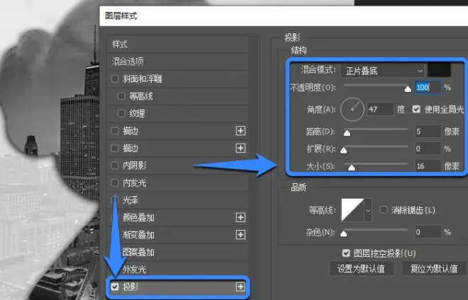Uncheck the 投影 effect checkbox
The height and width of the screenshot is (300, 468).
pos(115,287)
